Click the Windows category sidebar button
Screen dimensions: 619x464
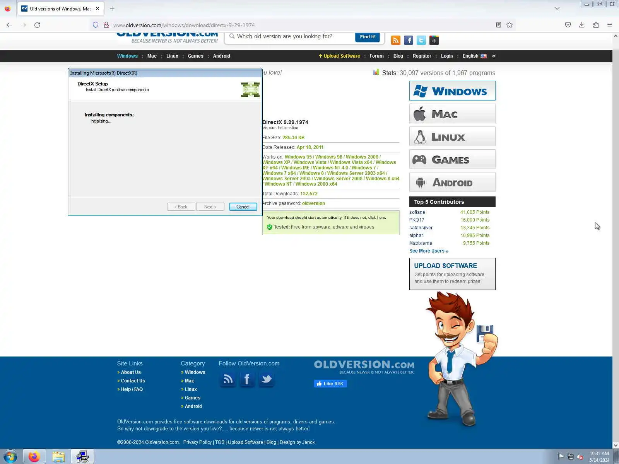(x=452, y=91)
